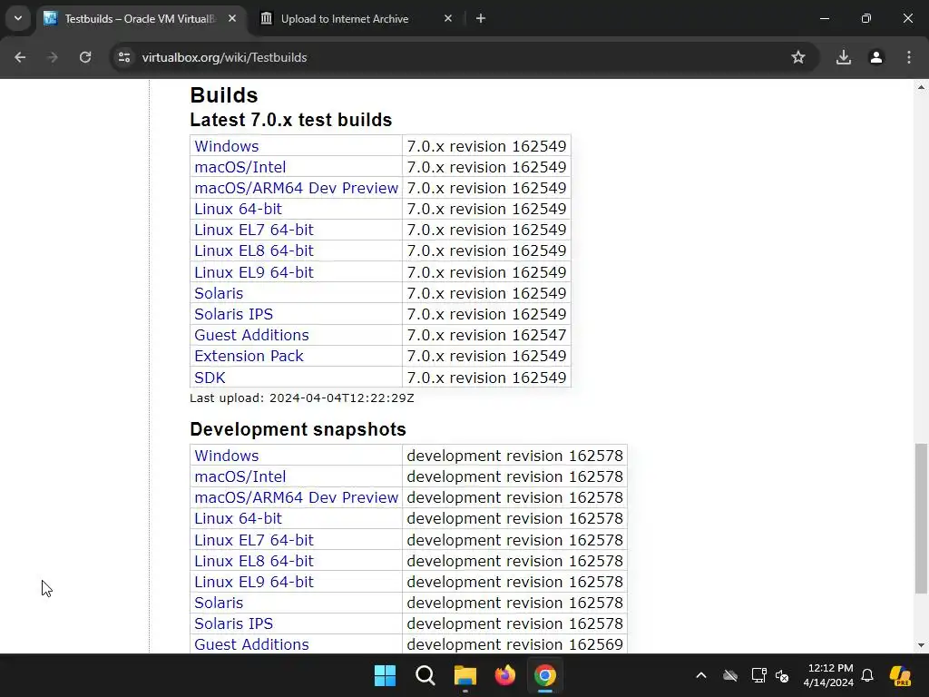This screenshot has width=929, height=697.
Task: Click the display network tray icon
Action: pos(758,675)
